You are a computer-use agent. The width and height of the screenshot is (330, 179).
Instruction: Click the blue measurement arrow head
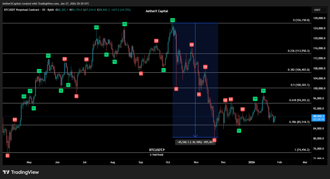pyautogui.click(x=195, y=136)
